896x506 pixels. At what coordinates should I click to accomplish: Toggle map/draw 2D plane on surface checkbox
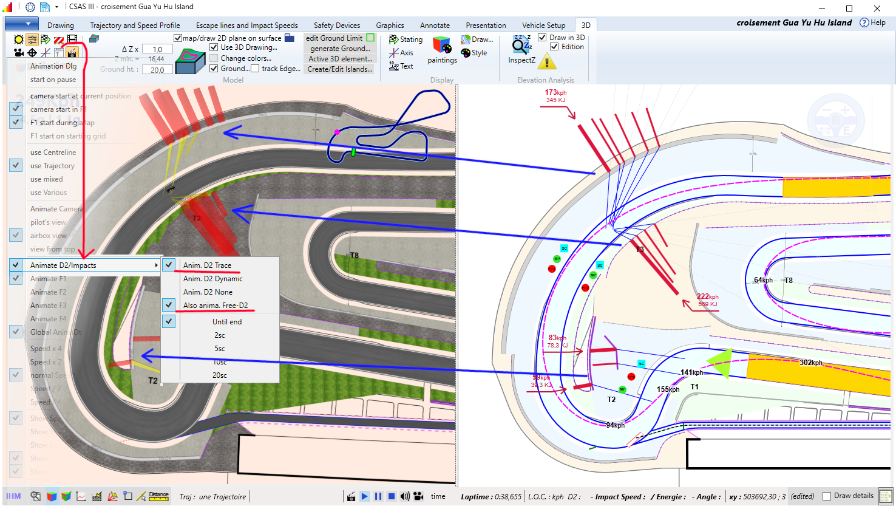(178, 38)
